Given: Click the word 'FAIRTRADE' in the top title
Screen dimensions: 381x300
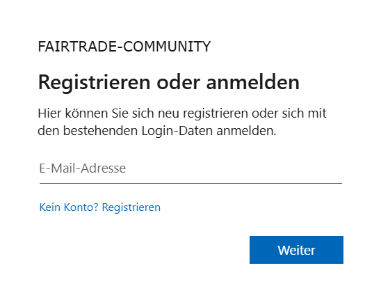Looking at the screenshot, I should tap(77, 47).
